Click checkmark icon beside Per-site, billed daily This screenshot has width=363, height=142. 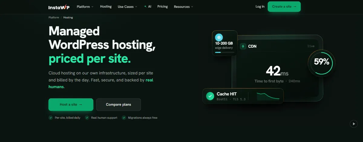click(x=51, y=117)
